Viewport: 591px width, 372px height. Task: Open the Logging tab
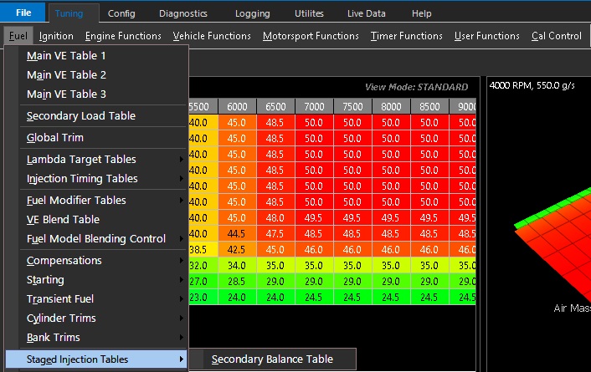coord(253,13)
